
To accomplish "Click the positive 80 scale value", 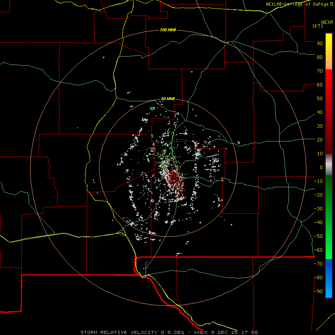I will point(320,57).
